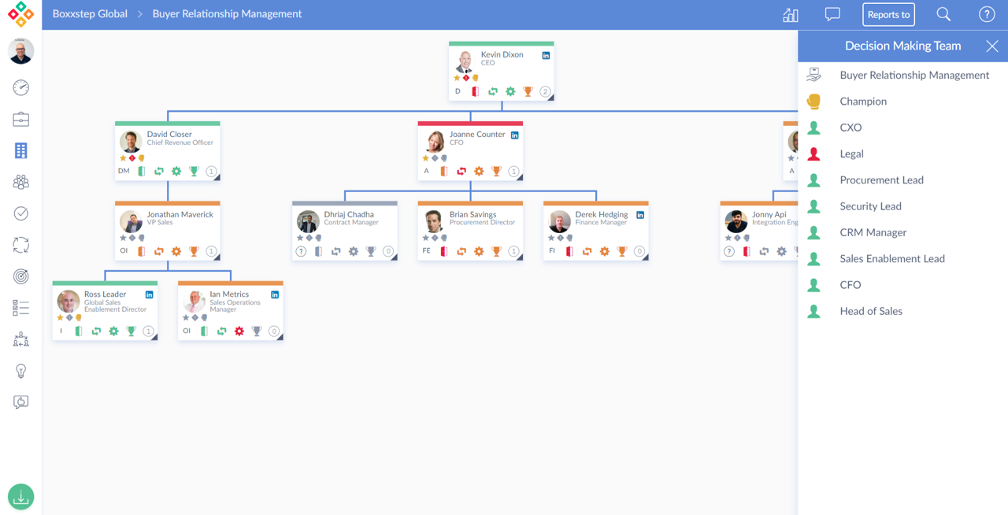The width and height of the screenshot is (1008, 515).
Task: Toggle the gold star on David Closer's card
Action: click(x=123, y=158)
